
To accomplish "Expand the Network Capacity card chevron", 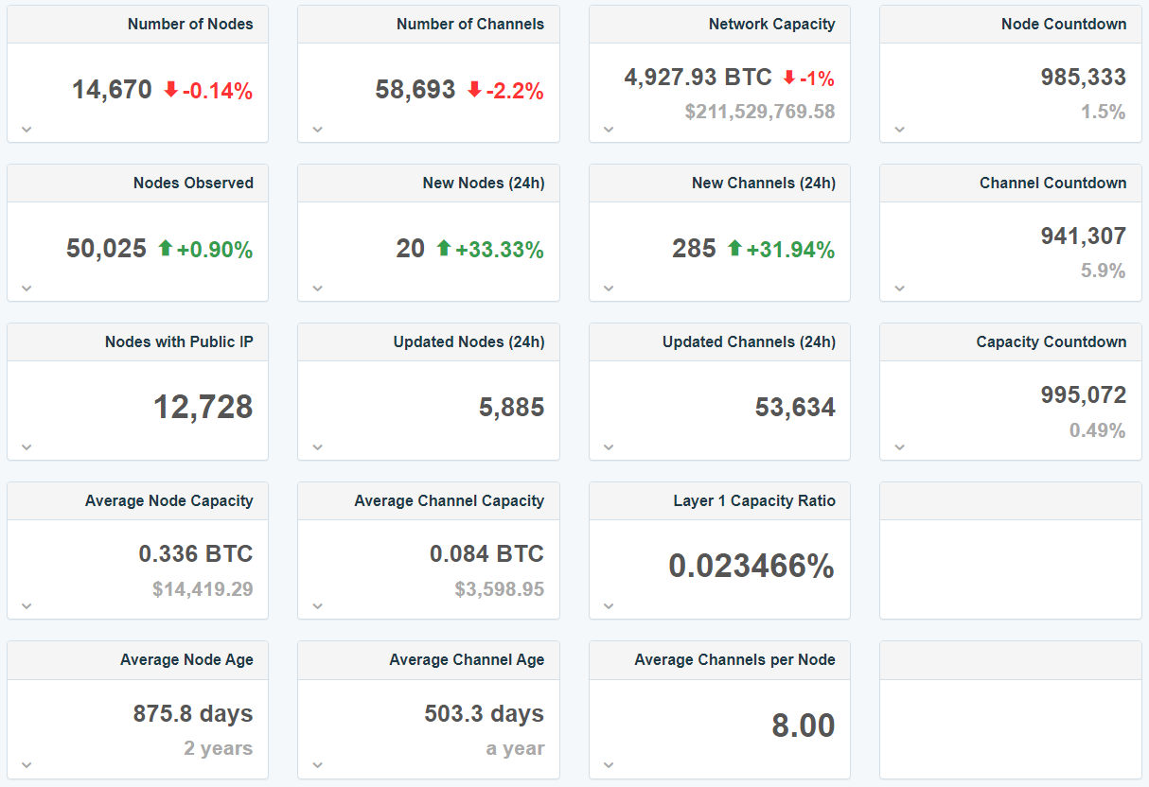I will point(609,130).
